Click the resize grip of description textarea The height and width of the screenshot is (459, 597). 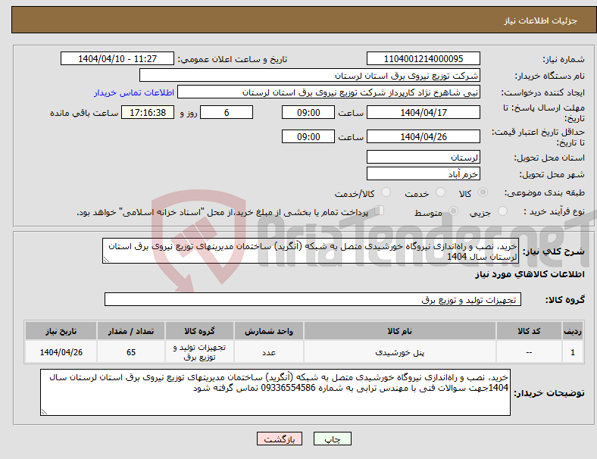106,260
